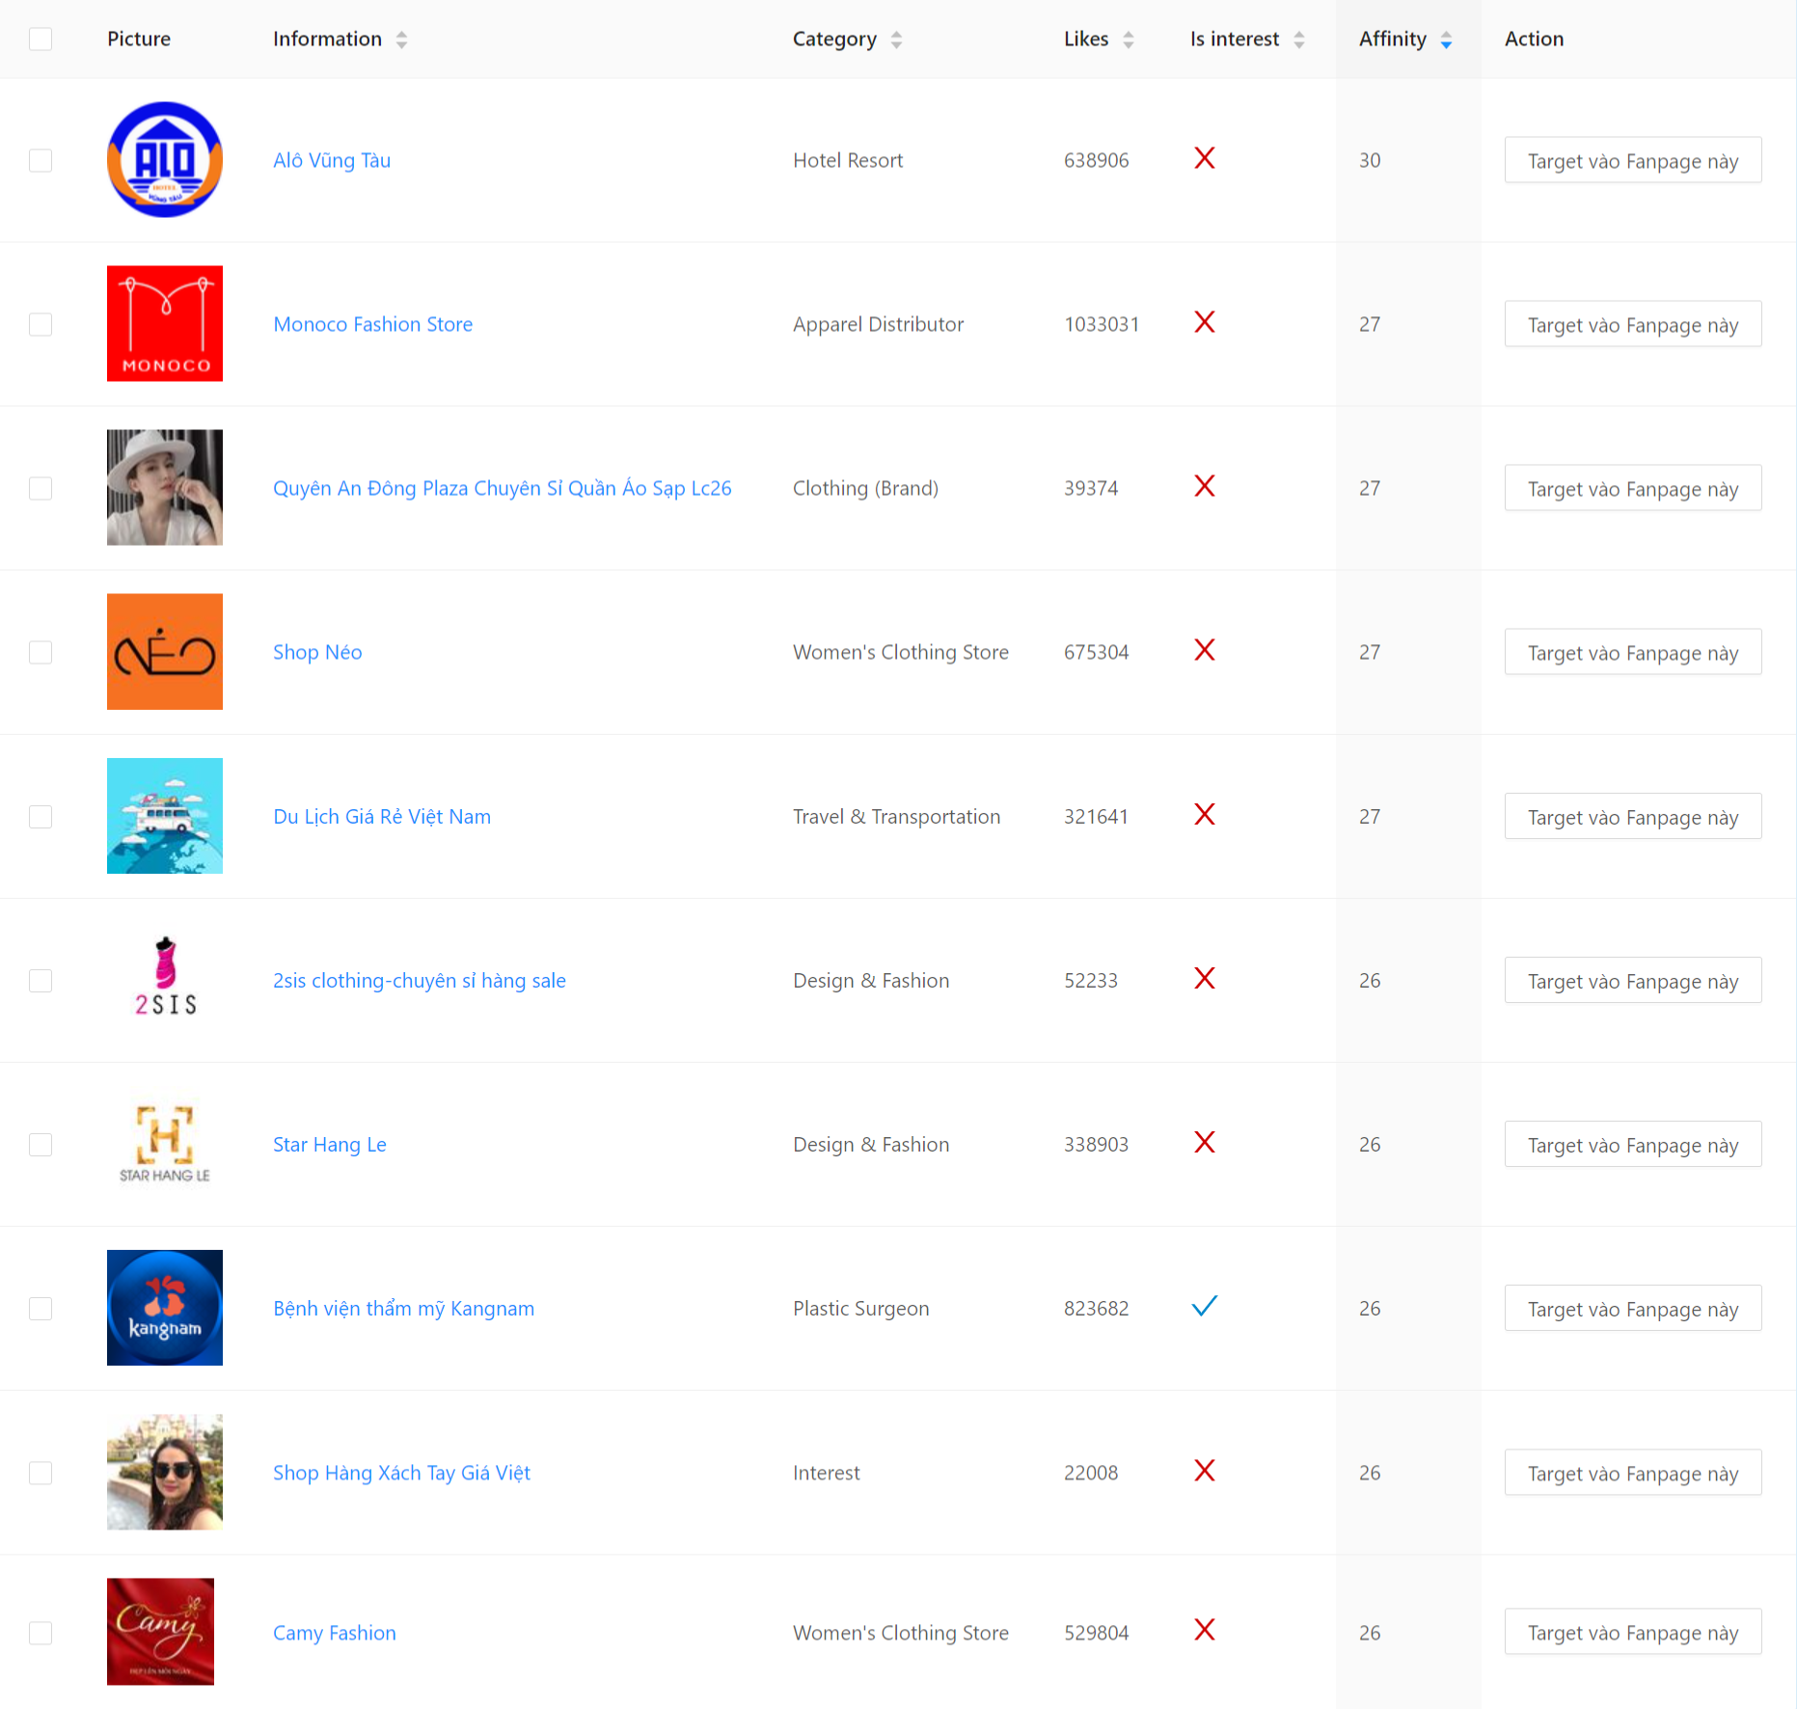Open the Shop Néo orange logo image
This screenshot has height=1709, width=1797.
[x=165, y=652]
